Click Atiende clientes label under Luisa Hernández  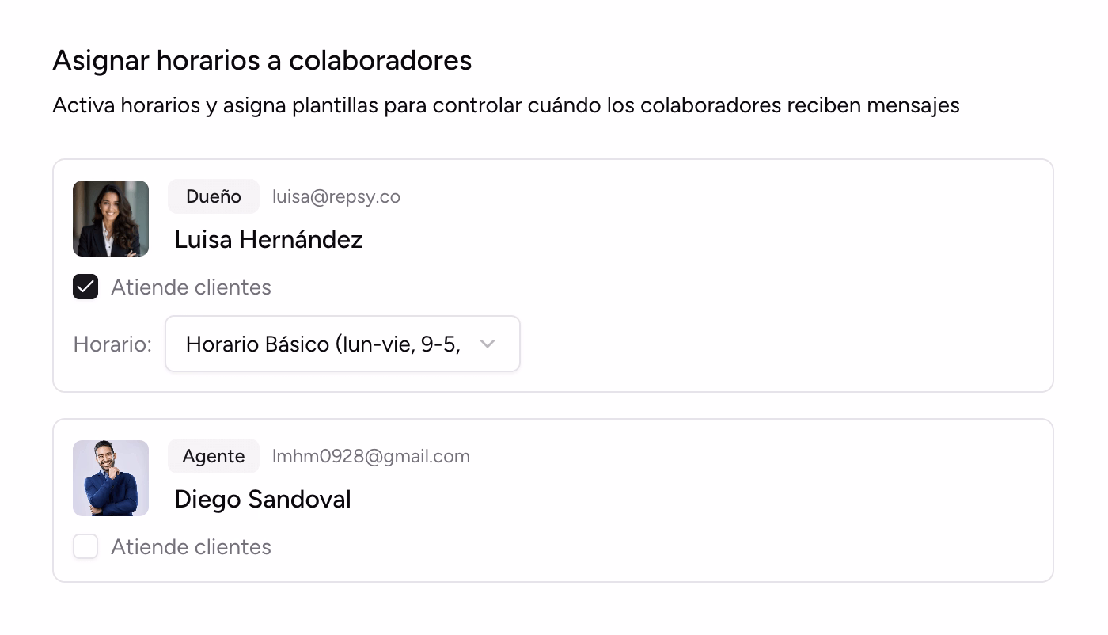tap(191, 287)
